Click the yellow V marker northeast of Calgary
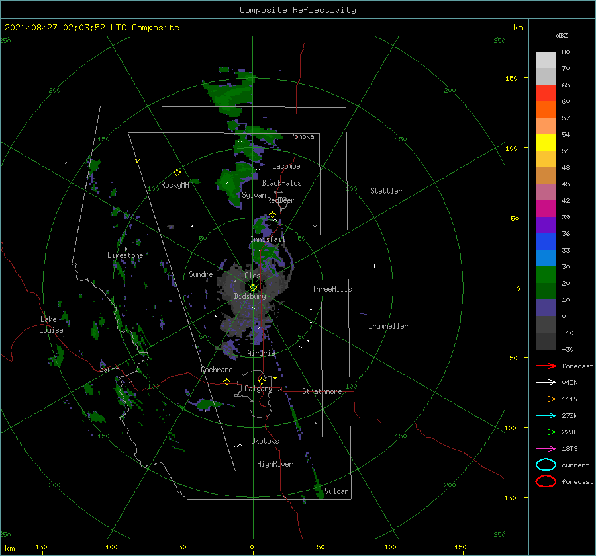Viewport: 596px width, 556px height. tap(275, 378)
